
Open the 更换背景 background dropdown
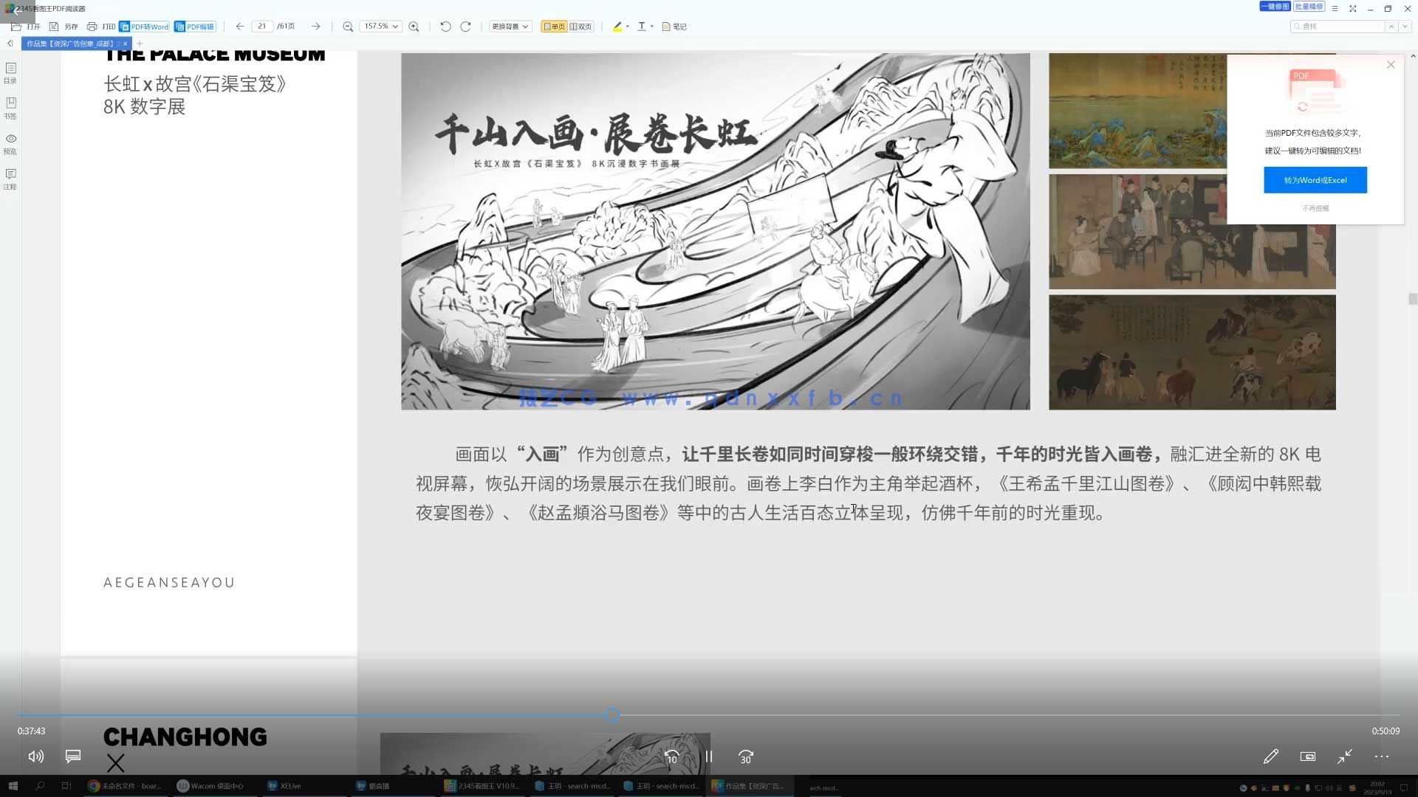(510, 26)
